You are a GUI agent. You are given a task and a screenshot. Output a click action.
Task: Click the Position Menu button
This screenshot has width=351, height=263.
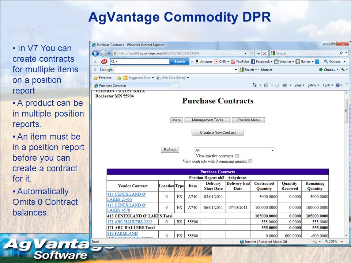pyautogui.click(x=248, y=120)
